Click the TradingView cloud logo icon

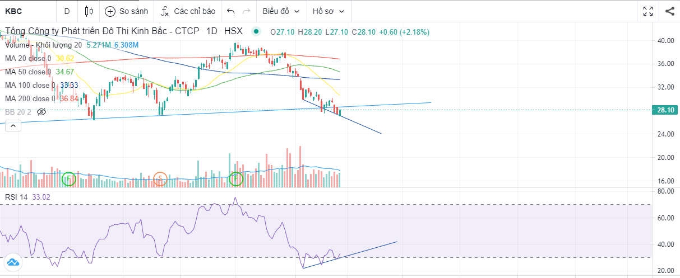click(12, 262)
